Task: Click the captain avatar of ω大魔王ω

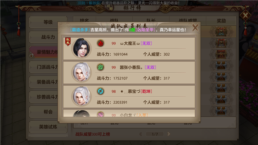Action: [81, 48]
